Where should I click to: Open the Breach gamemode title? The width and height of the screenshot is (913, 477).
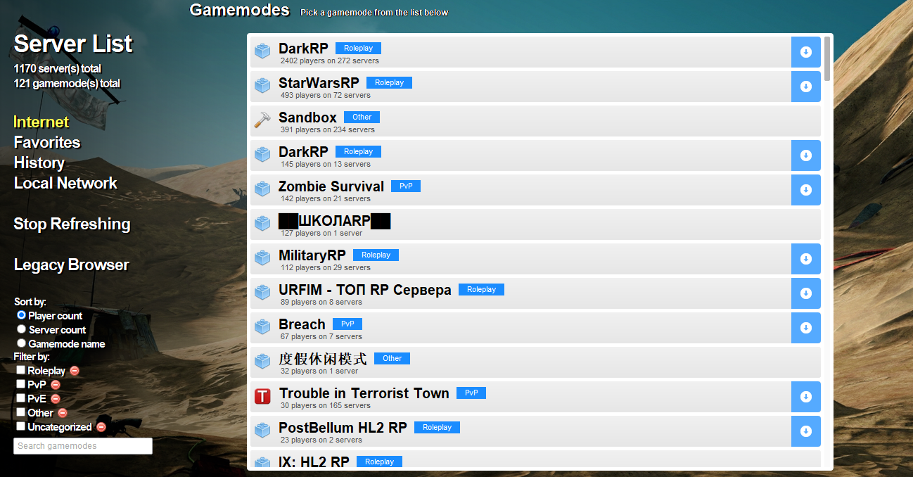(x=302, y=324)
